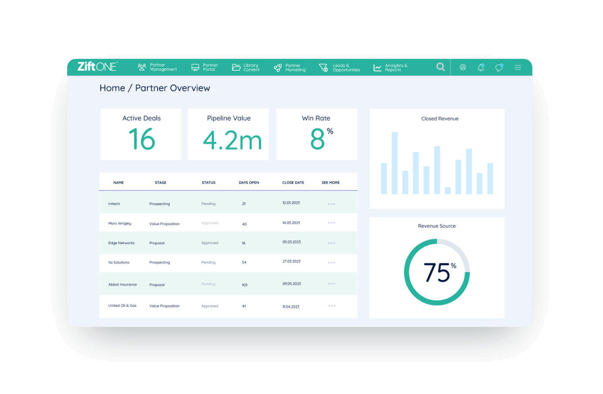Expand See More options for Initech
603x394 pixels.
pos(331,203)
